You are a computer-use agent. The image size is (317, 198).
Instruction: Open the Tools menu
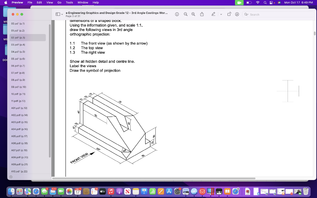(69, 2)
